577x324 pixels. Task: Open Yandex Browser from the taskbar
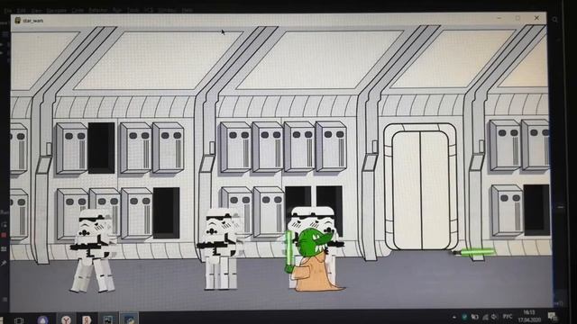tap(66, 319)
